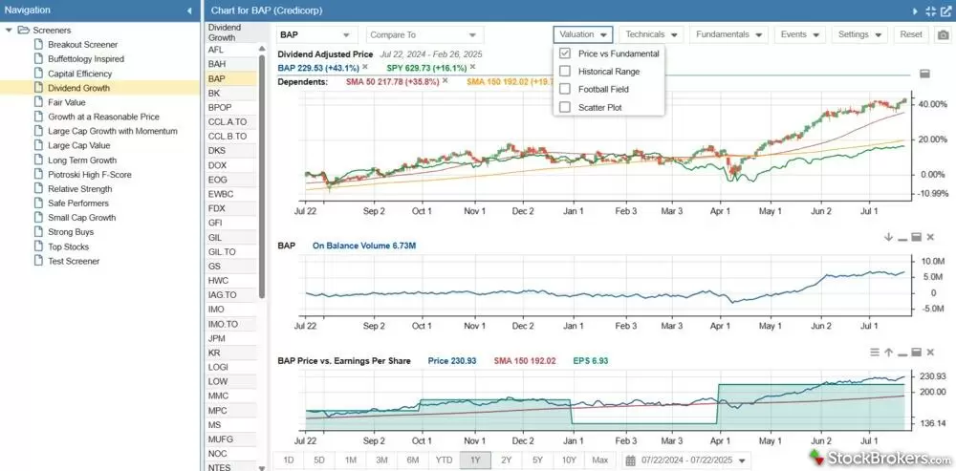
Task: Open the Piotroski High F-Score screener
Action: point(90,174)
